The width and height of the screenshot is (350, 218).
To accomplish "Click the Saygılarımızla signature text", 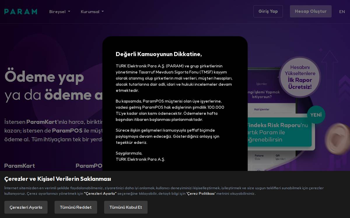I will 129,153.
